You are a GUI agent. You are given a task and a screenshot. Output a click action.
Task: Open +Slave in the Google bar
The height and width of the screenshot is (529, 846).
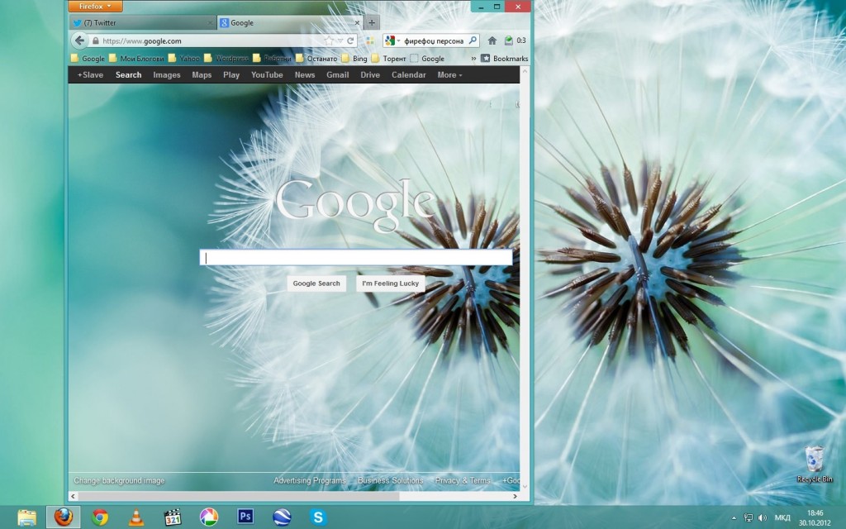pos(90,75)
